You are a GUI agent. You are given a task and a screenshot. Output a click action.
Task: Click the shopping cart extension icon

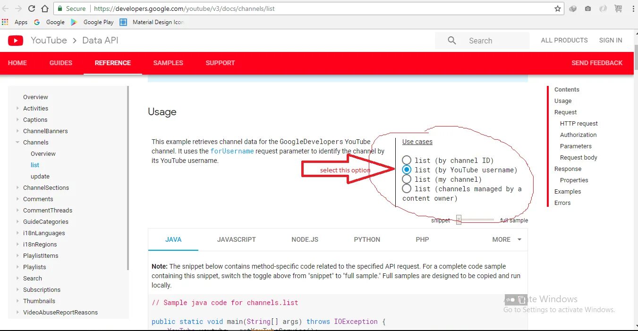tap(618, 8)
